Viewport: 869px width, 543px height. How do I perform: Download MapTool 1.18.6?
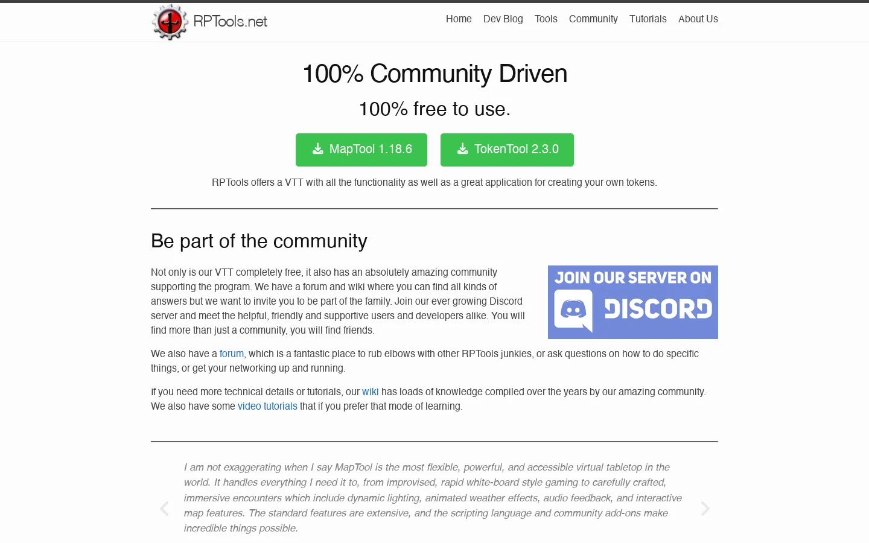361,150
